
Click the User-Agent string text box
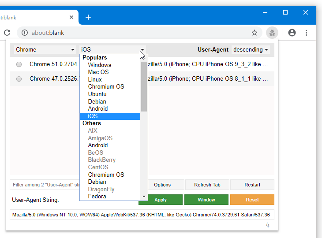[x=142, y=215]
